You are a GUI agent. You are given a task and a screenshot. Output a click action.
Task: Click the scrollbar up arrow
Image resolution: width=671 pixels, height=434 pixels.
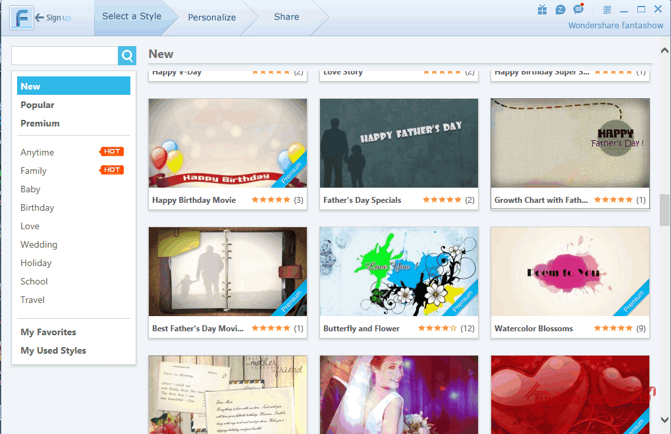(x=664, y=51)
